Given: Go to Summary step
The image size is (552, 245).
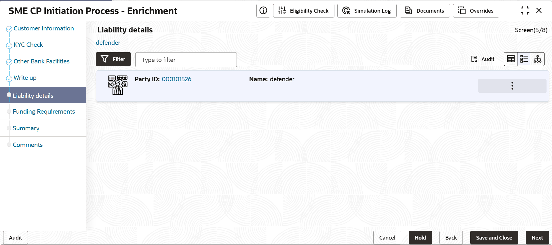Looking at the screenshot, I should pyautogui.click(x=26, y=128).
